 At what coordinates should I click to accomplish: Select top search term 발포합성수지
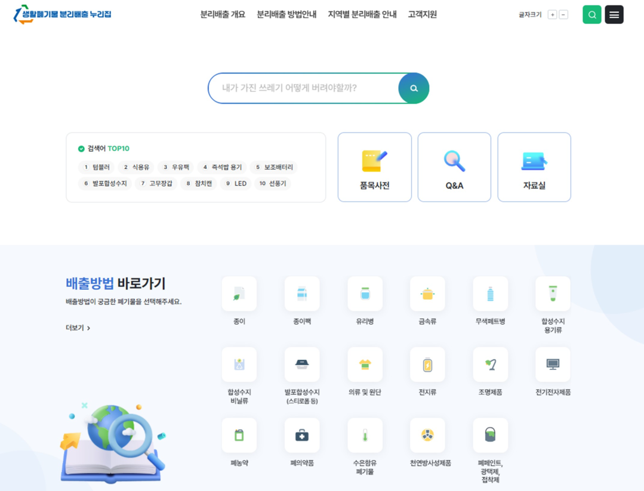(x=104, y=184)
